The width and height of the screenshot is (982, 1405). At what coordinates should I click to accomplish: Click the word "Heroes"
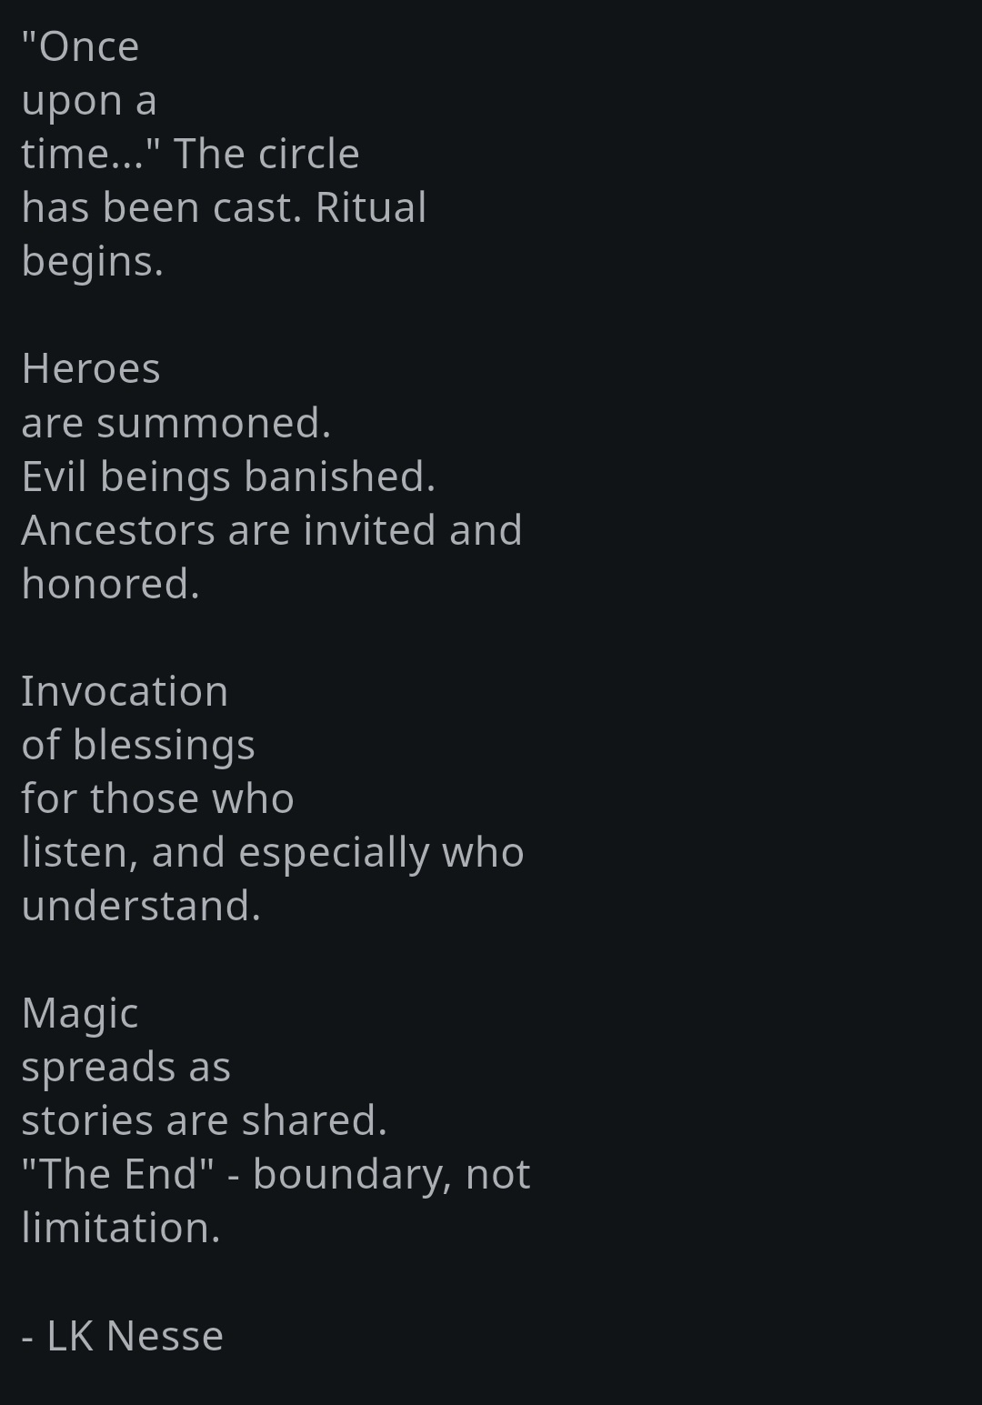[x=91, y=369]
